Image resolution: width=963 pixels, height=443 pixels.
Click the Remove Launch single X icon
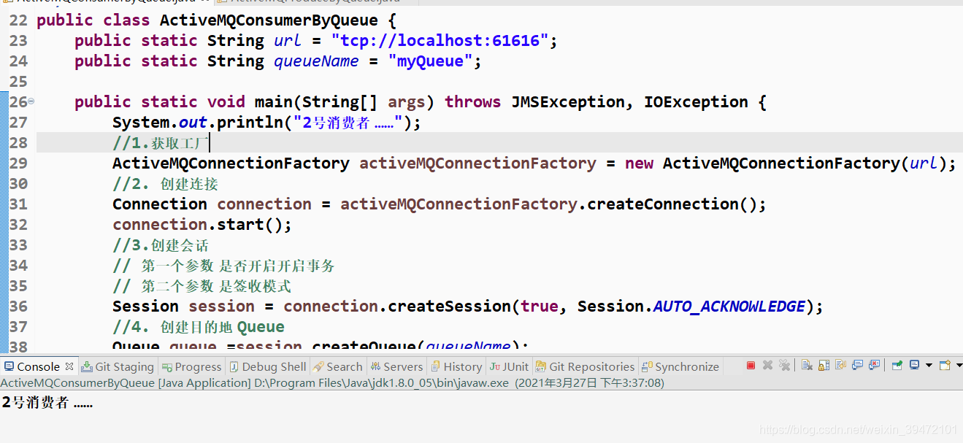[767, 366]
